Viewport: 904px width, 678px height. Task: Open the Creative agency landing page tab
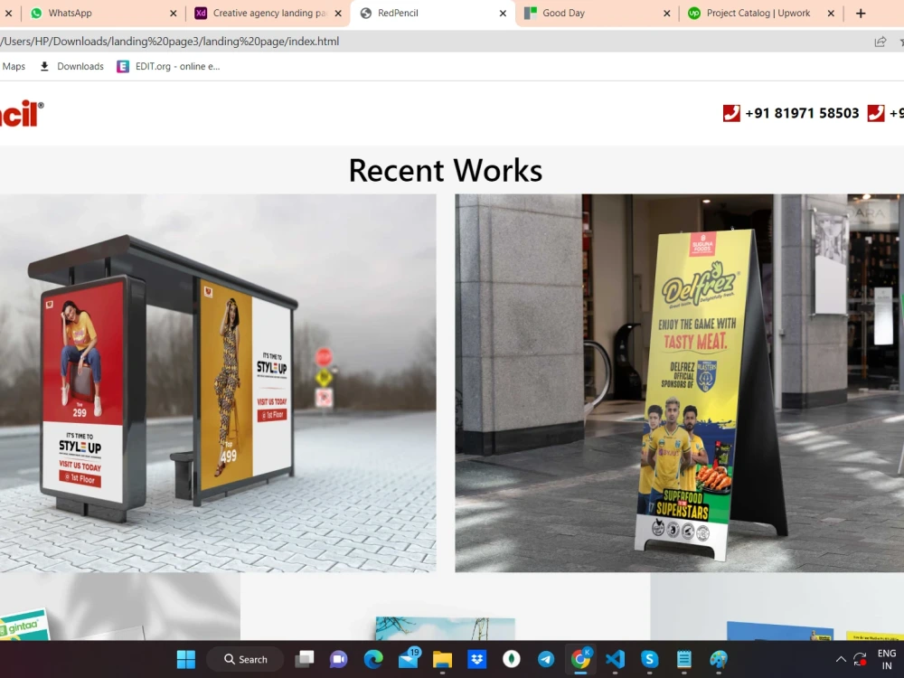point(268,13)
